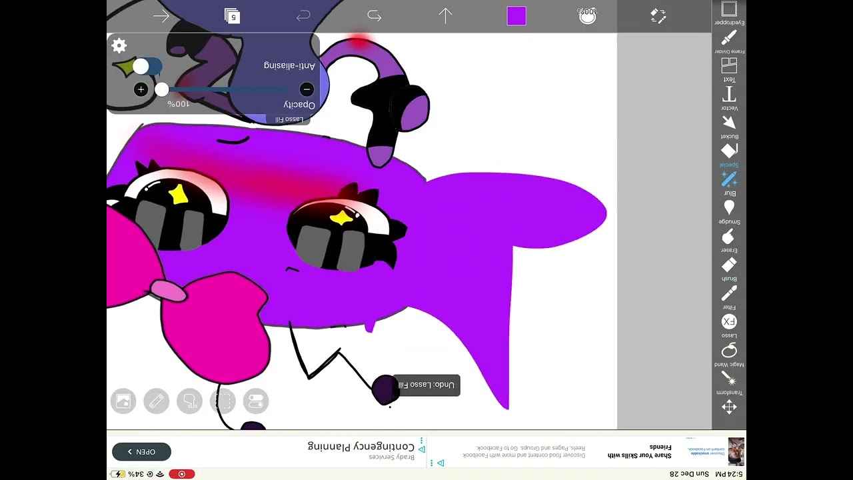Tap the switch-style button in canvas shortcut row
Screen dimensions: 853x480
(256, 401)
